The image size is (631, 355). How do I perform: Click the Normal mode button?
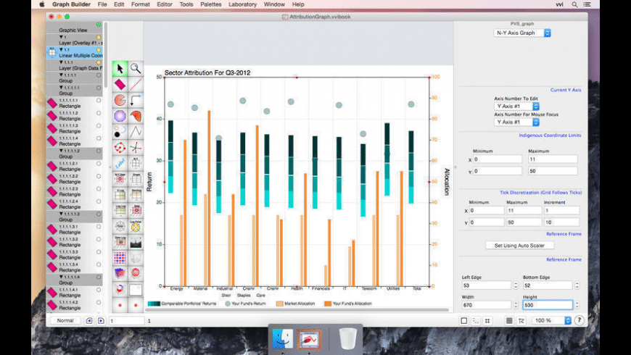65,320
